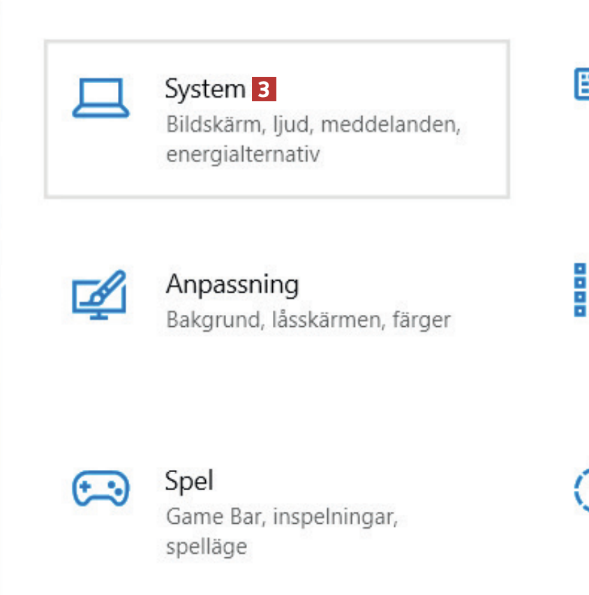Open the System settings heading
589x595 pixels.
pyautogui.click(x=204, y=89)
